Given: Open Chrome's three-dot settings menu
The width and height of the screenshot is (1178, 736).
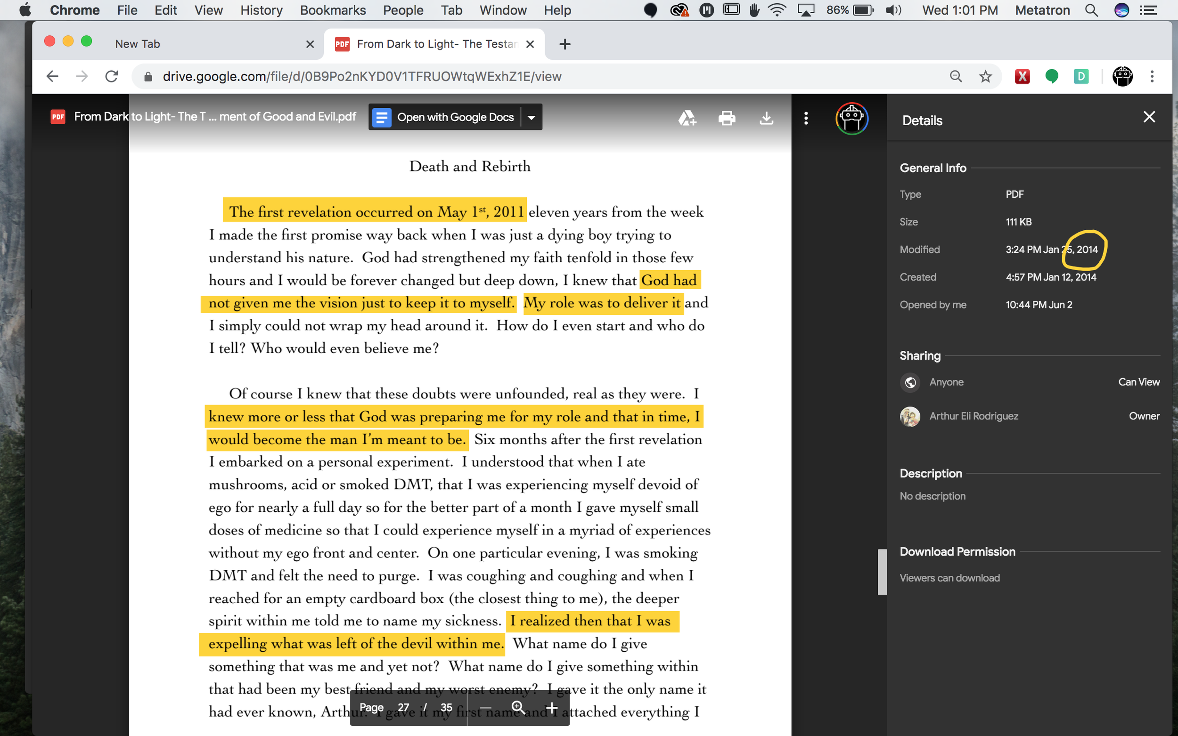Looking at the screenshot, I should [x=1152, y=76].
